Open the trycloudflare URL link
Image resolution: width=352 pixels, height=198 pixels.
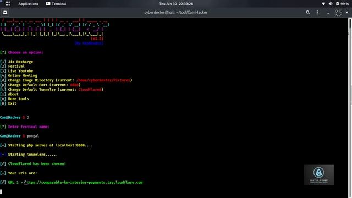pos(83,182)
